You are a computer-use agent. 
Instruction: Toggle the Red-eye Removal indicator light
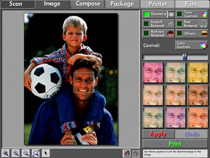pyautogui.click(x=147, y=33)
